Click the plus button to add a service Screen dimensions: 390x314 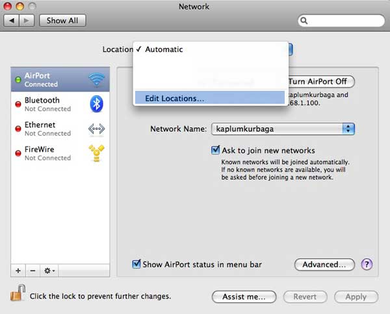tap(18, 271)
